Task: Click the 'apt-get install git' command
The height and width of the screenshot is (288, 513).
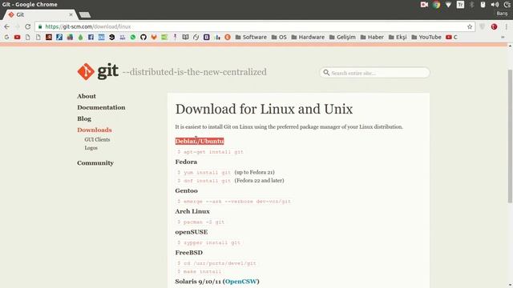Action: [x=210, y=152]
